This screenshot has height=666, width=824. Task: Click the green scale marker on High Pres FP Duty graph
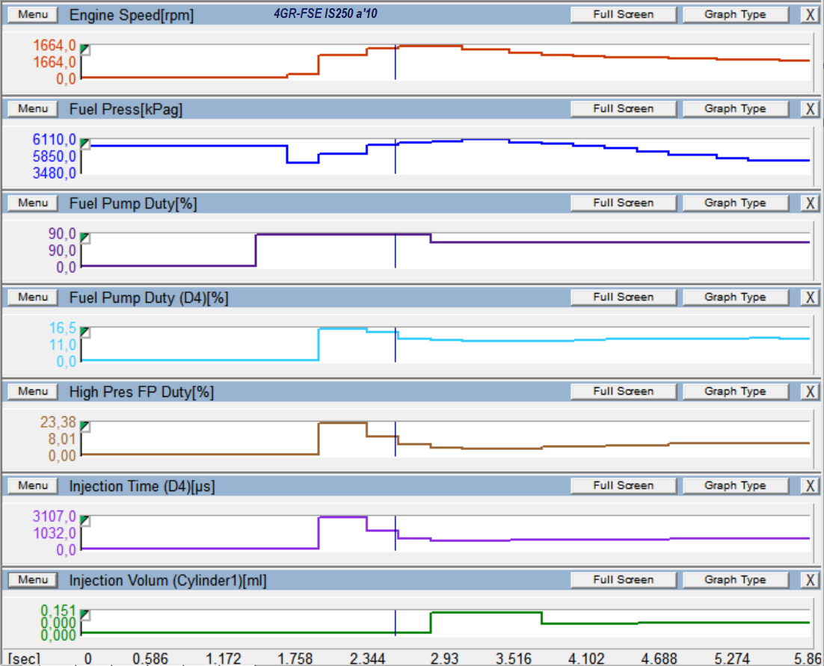click(85, 426)
